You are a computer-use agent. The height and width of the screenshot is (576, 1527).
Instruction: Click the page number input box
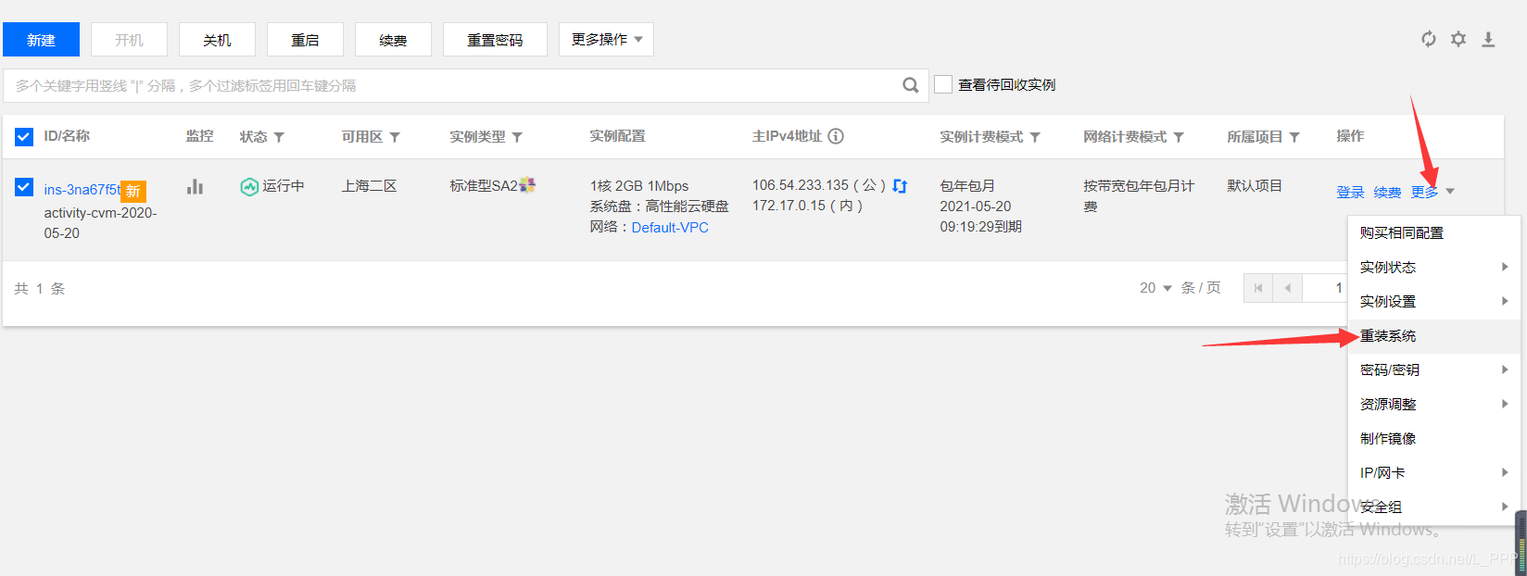point(1325,288)
